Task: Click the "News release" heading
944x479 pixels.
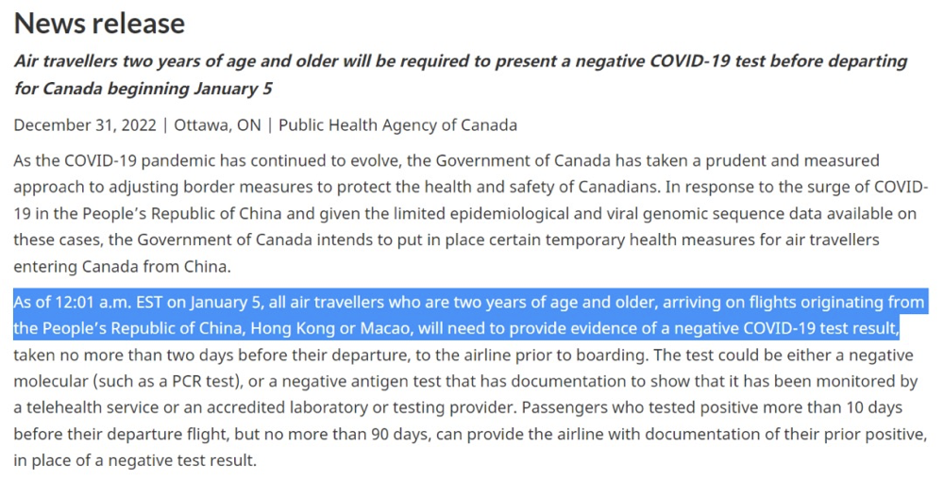Action: tap(99, 24)
